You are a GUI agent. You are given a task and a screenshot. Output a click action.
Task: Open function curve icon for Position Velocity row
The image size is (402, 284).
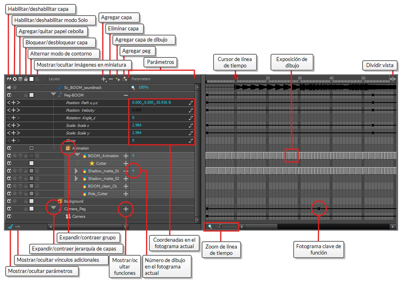[191, 110]
